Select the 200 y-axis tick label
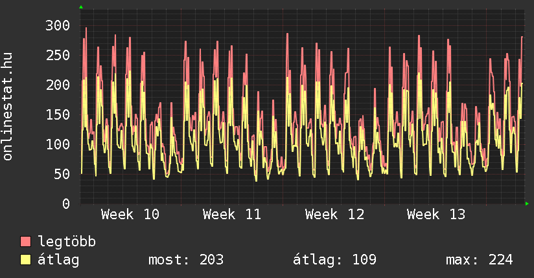The image size is (534, 278). point(57,85)
